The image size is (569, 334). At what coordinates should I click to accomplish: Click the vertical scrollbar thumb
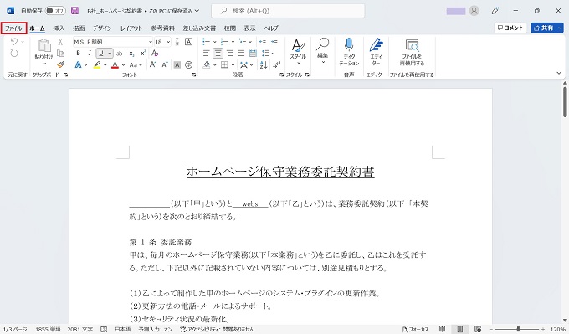(x=565, y=101)
